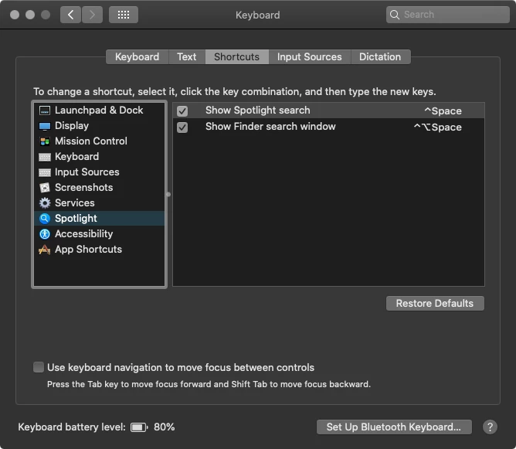Uncheck Show Finder search window checkbox
The width and height of the screenshot is (516, 449).
[182, 127]
